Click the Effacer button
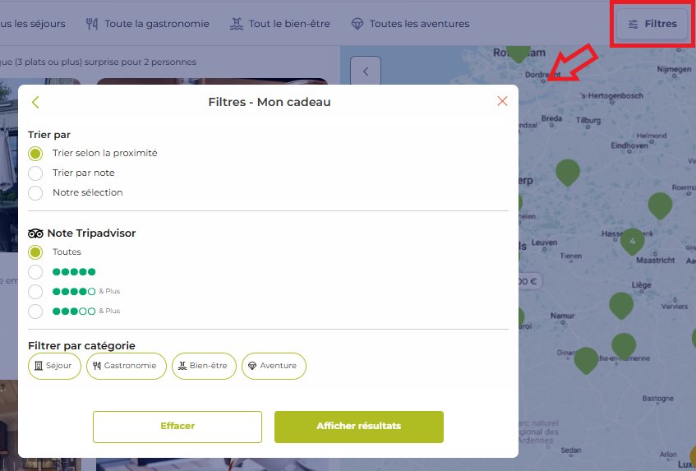The height and width of the screenshot is (471, 696). [177, 427]
